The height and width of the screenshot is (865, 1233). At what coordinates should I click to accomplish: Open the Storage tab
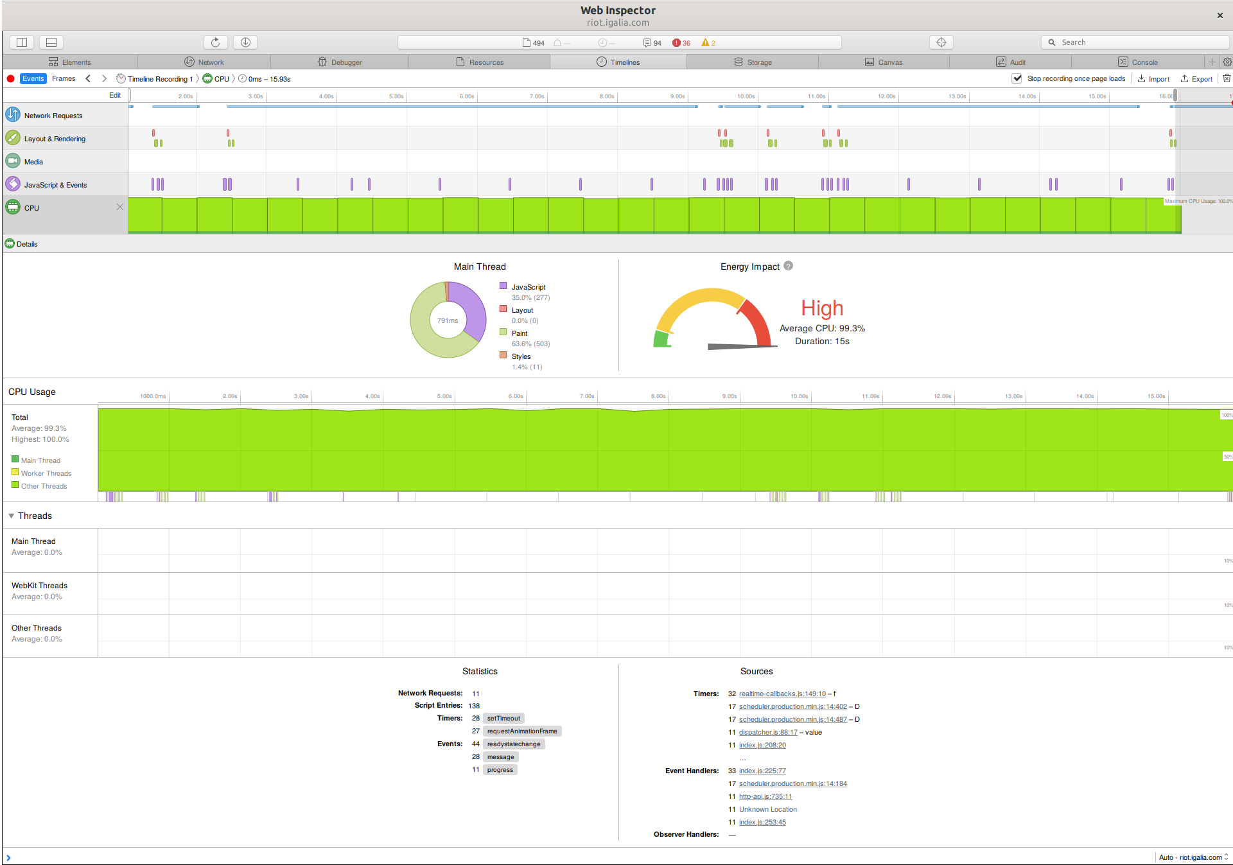(753, 62)
